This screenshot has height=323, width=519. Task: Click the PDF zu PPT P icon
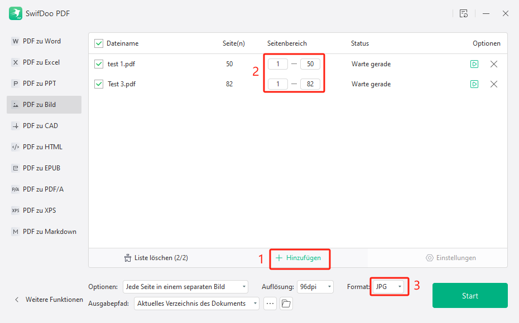(15, 84)
